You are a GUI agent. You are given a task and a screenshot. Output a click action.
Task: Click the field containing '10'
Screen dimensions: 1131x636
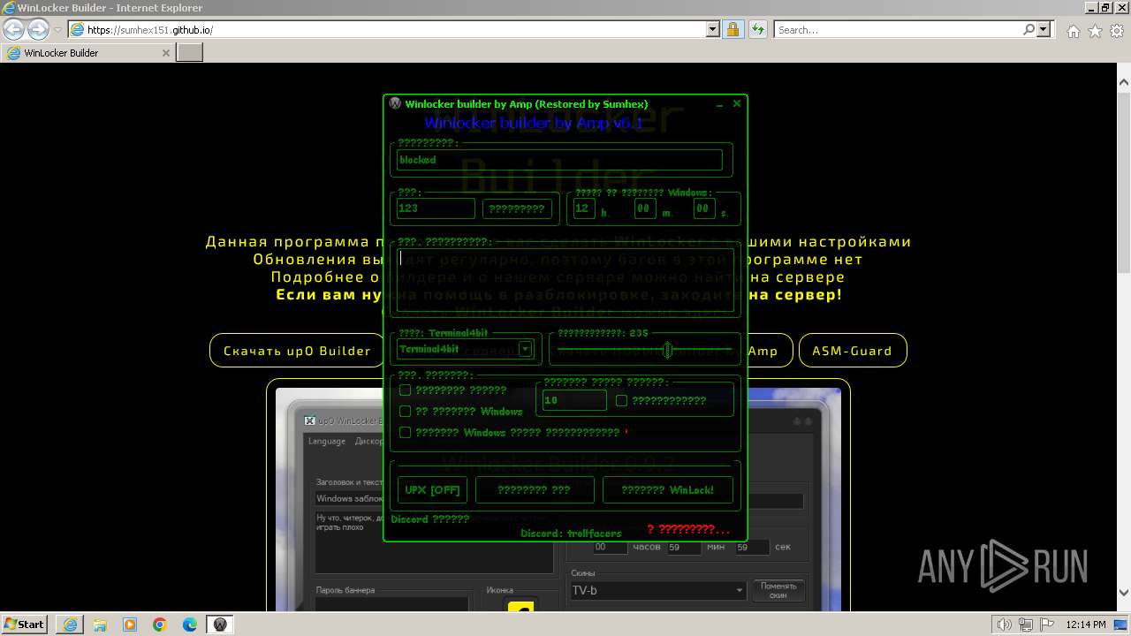[x=574, y=400]
